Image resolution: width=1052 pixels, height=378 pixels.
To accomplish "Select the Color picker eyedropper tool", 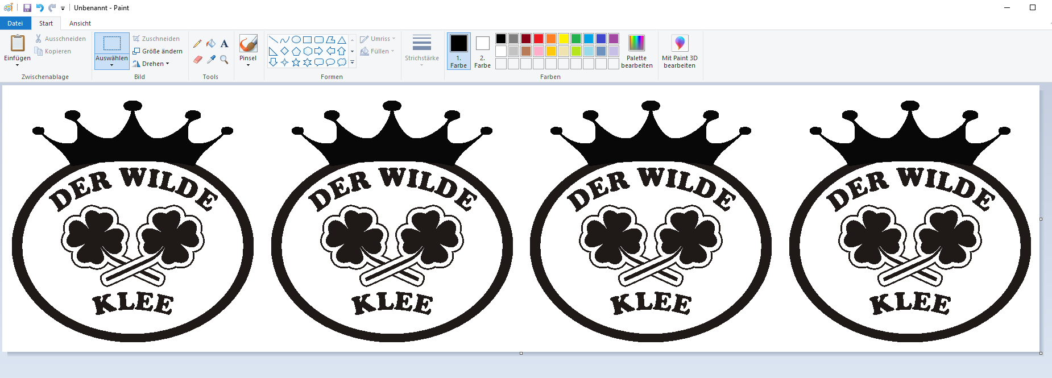I will (x=211, y=59).
